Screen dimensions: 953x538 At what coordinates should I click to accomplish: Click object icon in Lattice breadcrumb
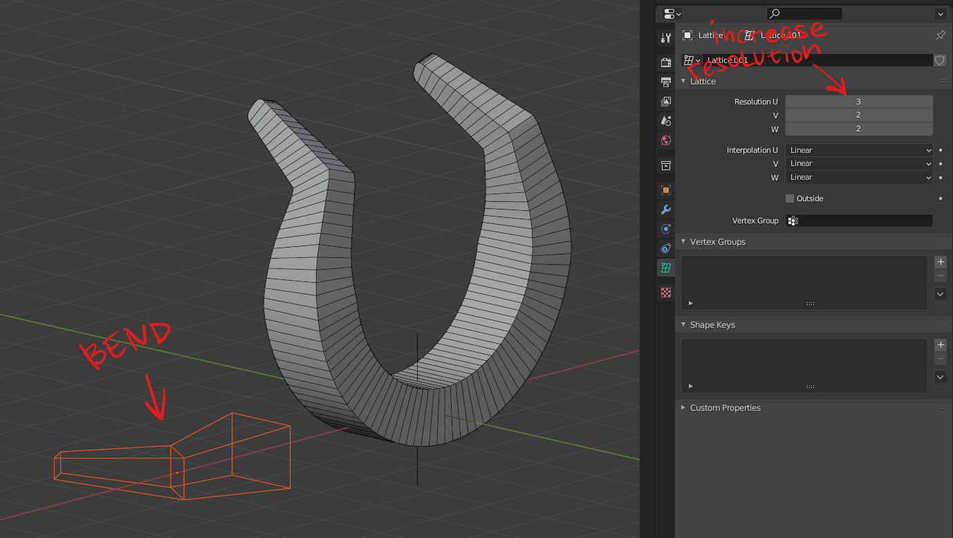tap(687, 35)
